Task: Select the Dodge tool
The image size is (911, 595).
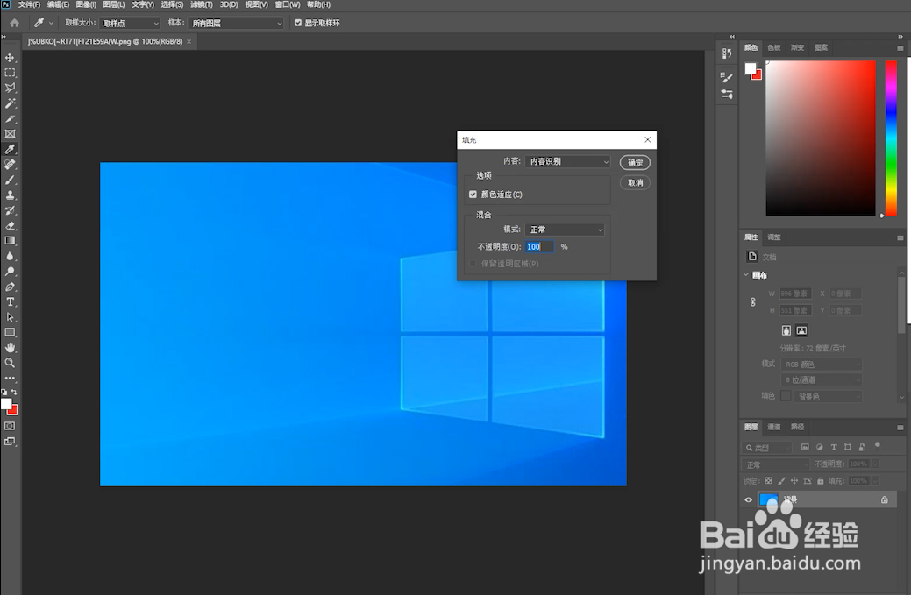Action: pos(10,271)
